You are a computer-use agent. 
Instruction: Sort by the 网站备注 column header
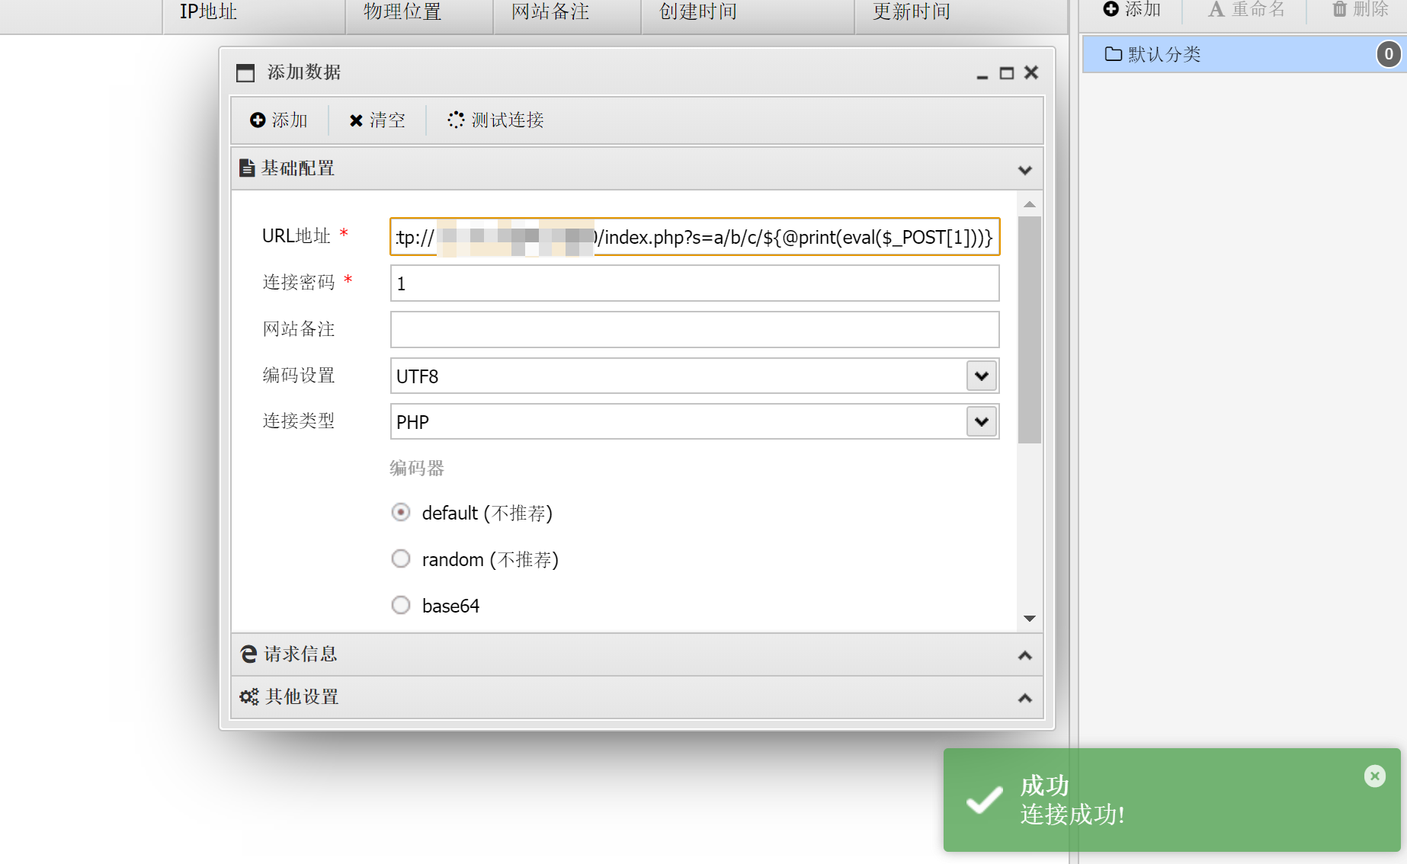point(567,13)
